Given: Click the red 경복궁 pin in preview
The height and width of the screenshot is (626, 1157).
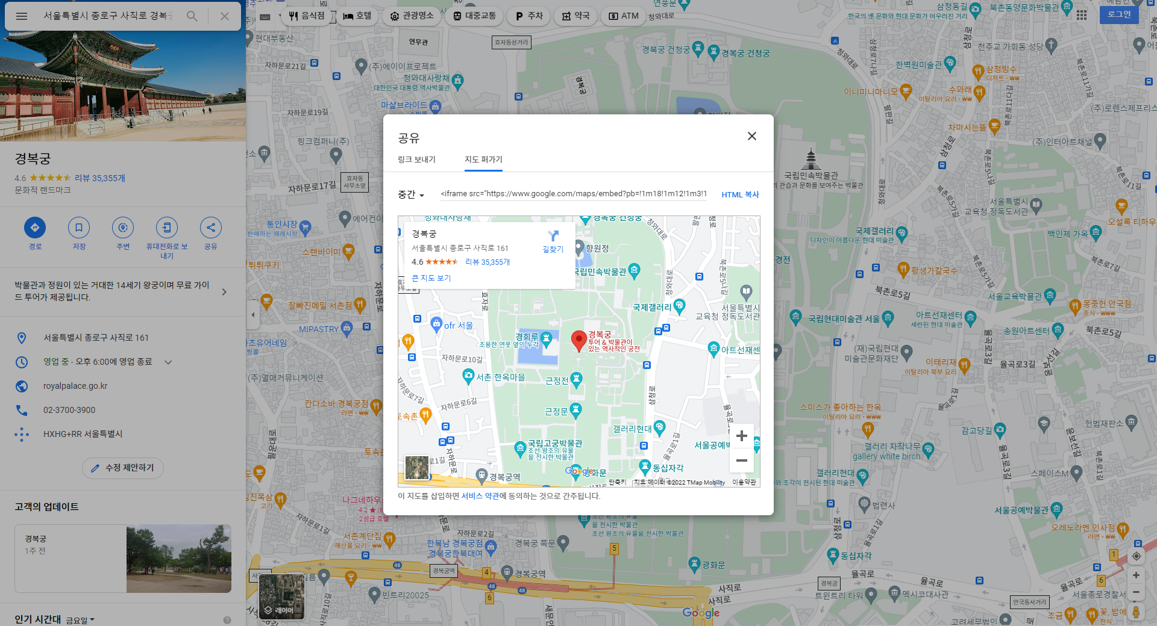Looking at the screenshot, I should point(579,341).
